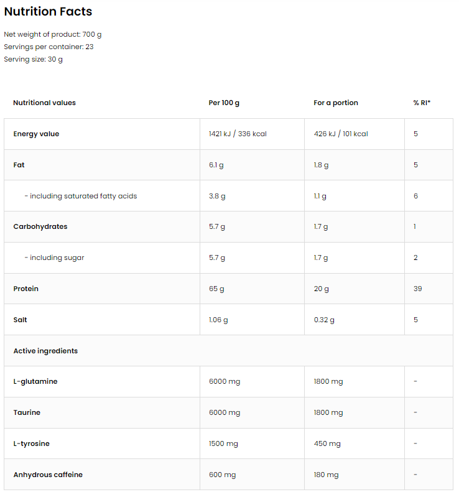Click the including sugar row label
Viewport: 459px width, 497px height.
[55, 258]
